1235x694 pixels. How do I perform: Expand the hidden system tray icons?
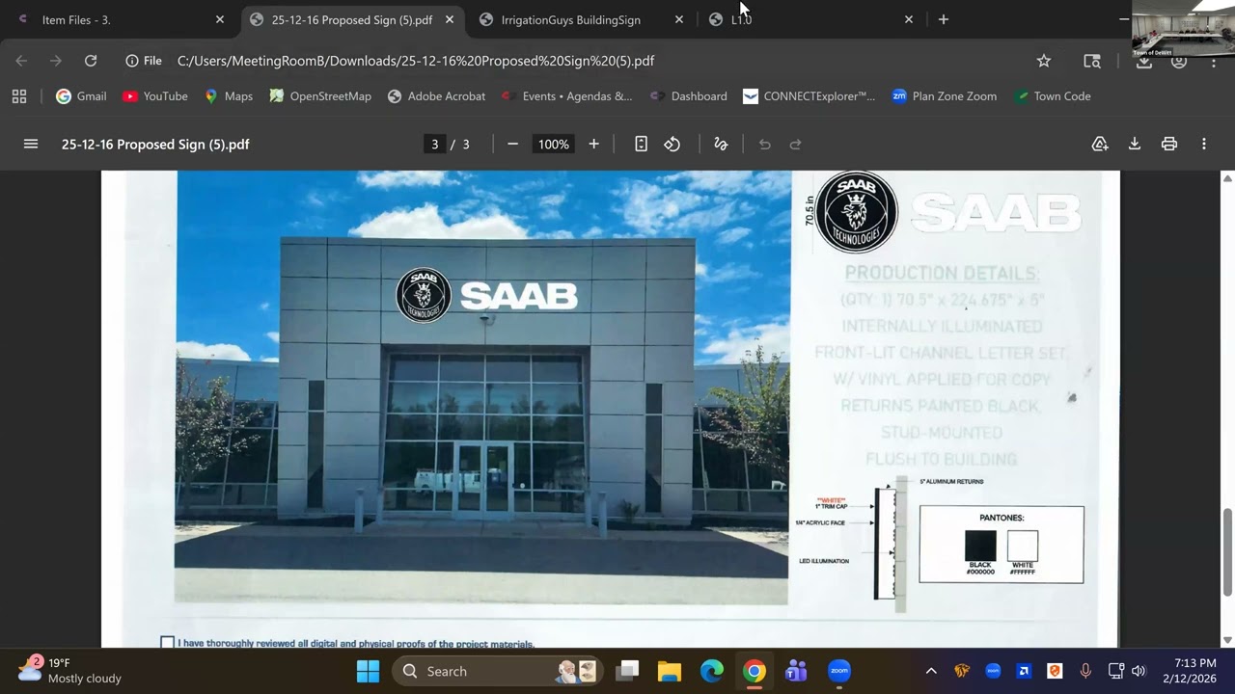931,671
